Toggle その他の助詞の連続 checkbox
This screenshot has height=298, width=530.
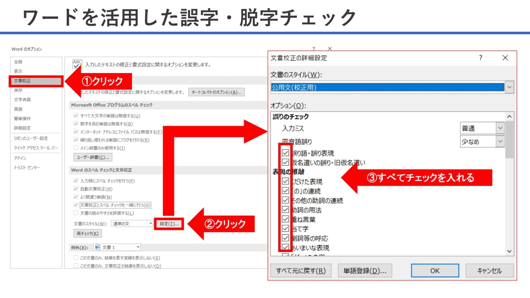pyautogui.click(x=285, y=200)
